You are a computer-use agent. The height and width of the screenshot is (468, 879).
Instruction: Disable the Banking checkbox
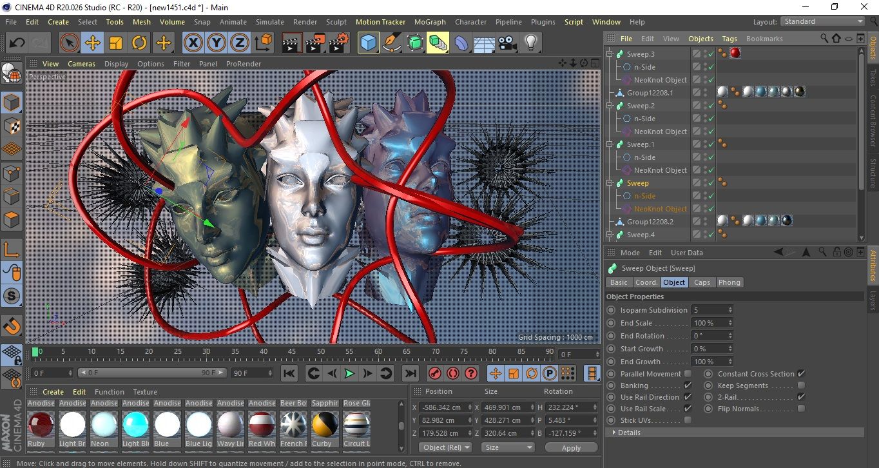(688, 385)
